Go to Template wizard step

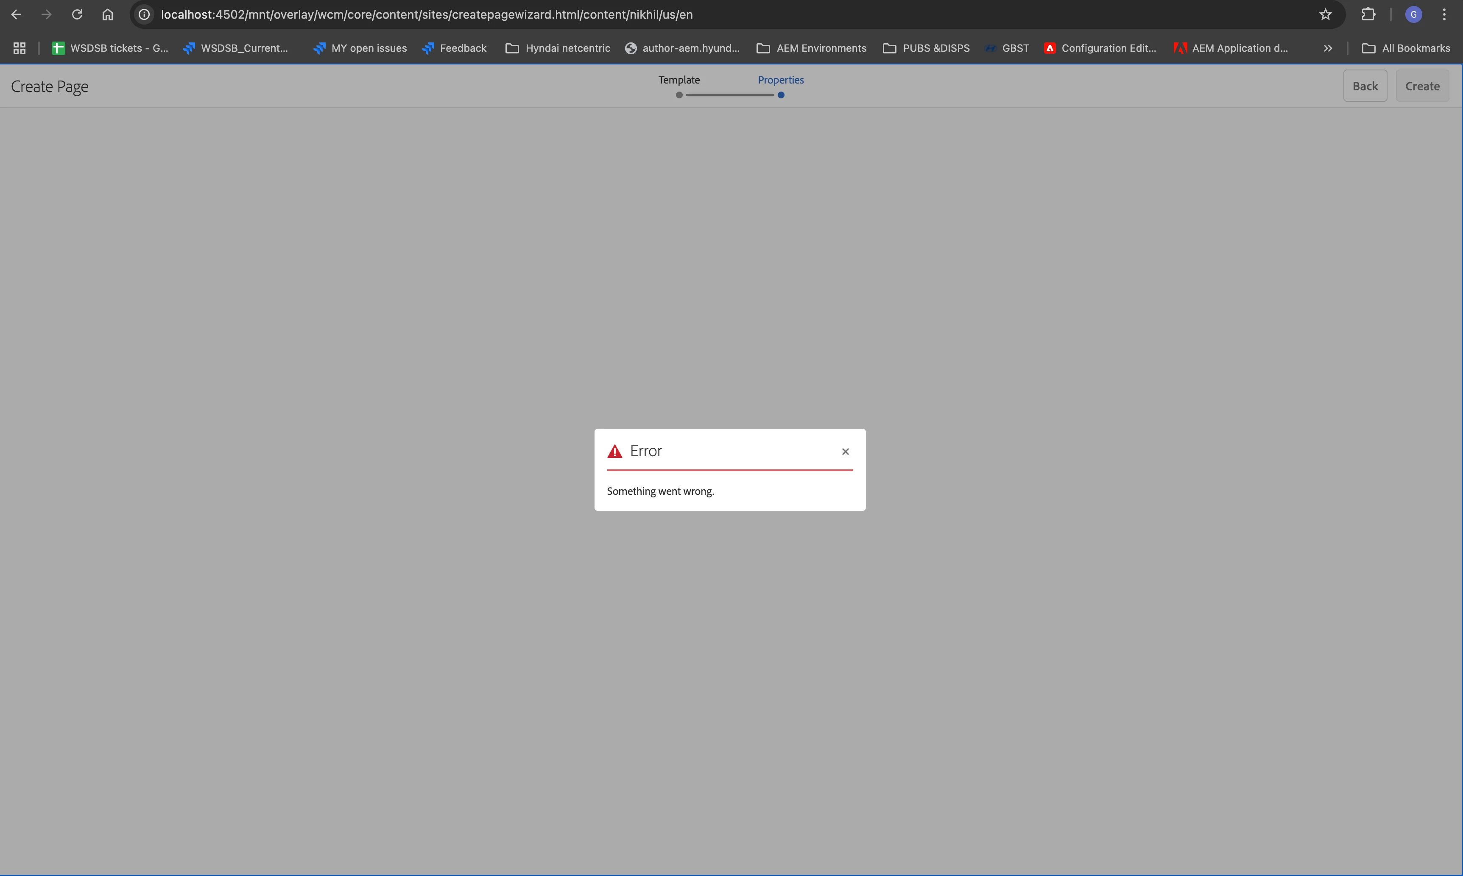tap(679, 80)
